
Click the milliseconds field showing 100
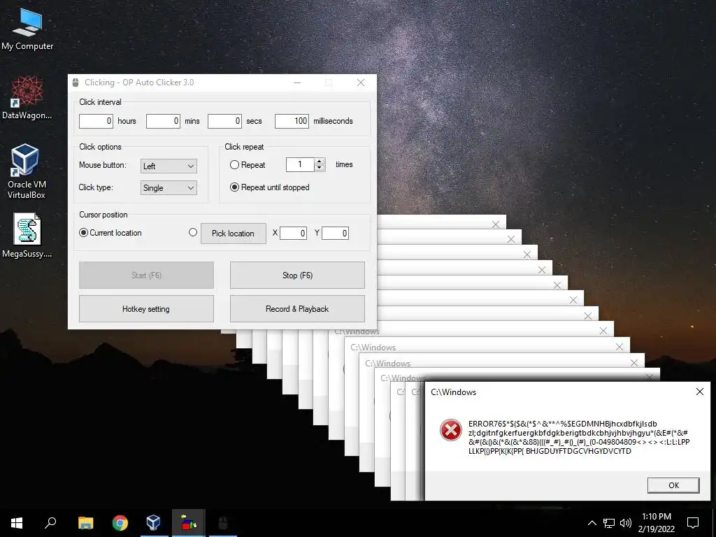292,121
